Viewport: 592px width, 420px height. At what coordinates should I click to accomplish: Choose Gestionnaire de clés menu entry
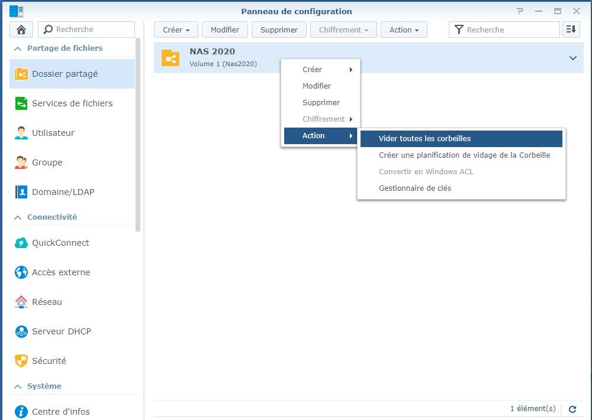pyautogui.click(x=414, y=188)
